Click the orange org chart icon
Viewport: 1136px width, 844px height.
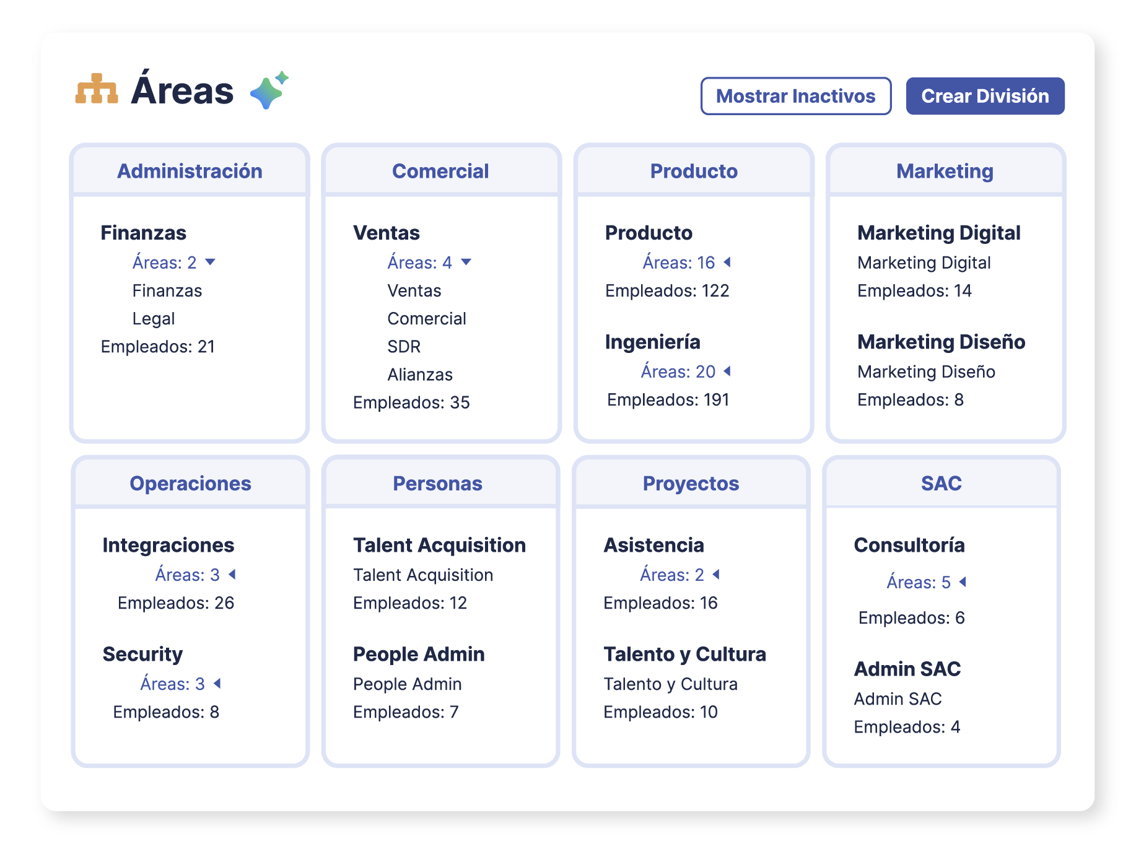click(96, 90)
